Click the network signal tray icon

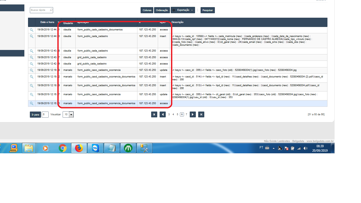299,149
